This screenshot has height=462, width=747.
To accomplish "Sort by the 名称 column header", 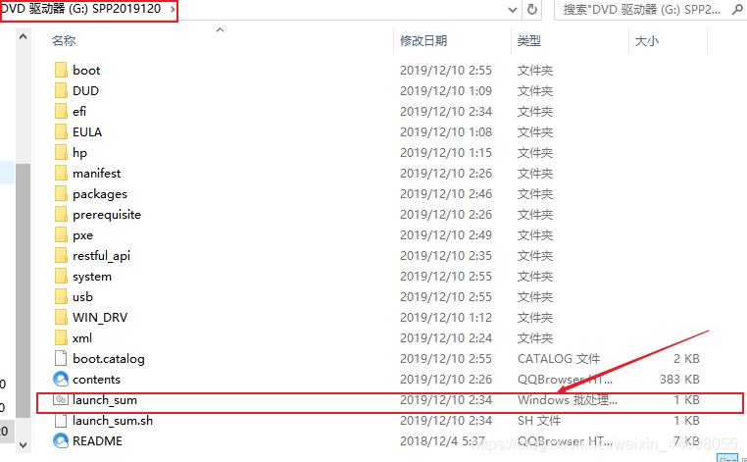I will (64, 41).
